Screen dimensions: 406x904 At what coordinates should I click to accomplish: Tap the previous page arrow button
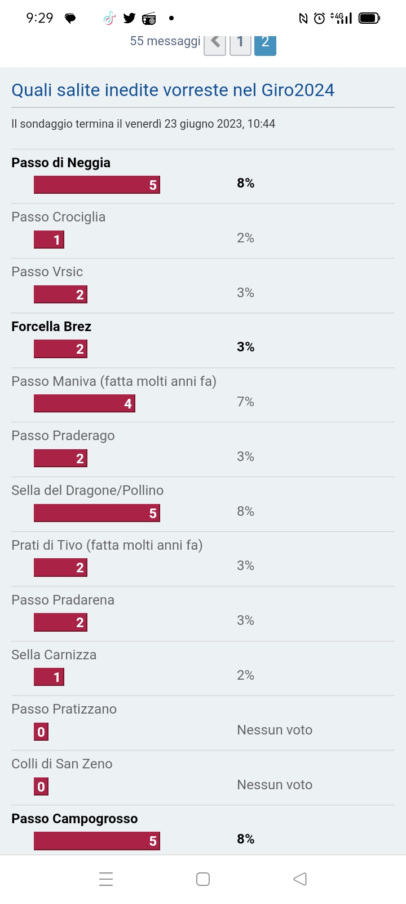pos(215,42)
